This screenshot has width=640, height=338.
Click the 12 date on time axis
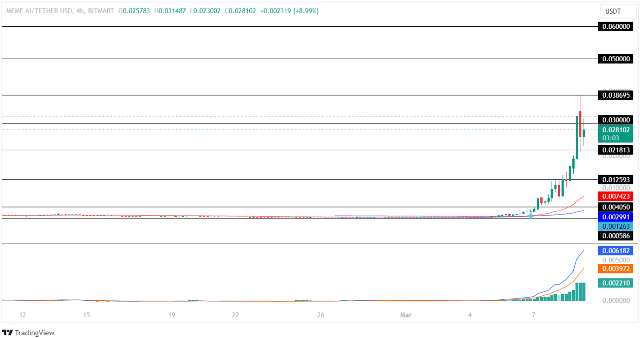[x=23, y=315]
